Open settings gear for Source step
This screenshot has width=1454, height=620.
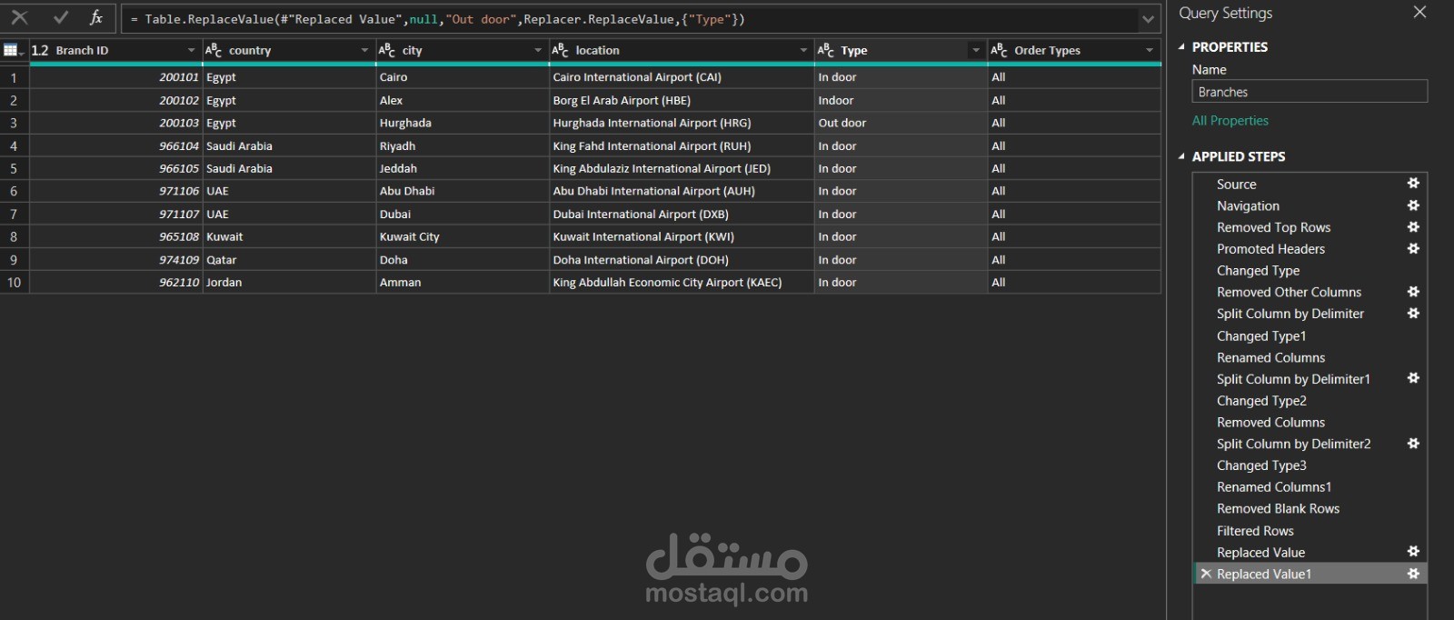[x=1413, y=184]
